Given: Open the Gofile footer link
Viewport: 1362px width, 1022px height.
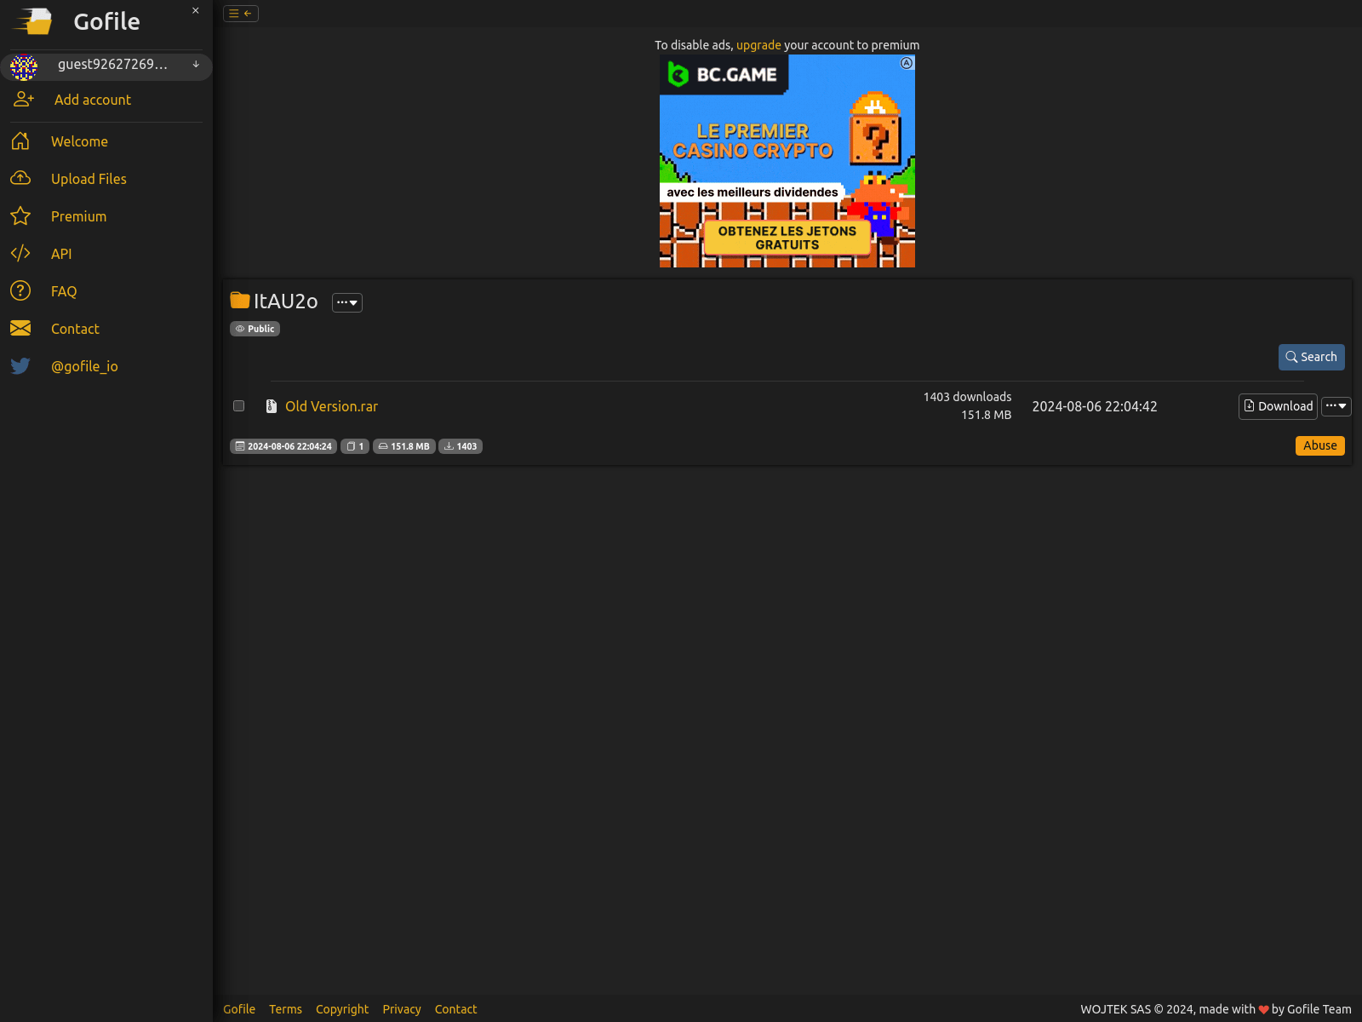Looking at the screenshot, I should 239,1009.
